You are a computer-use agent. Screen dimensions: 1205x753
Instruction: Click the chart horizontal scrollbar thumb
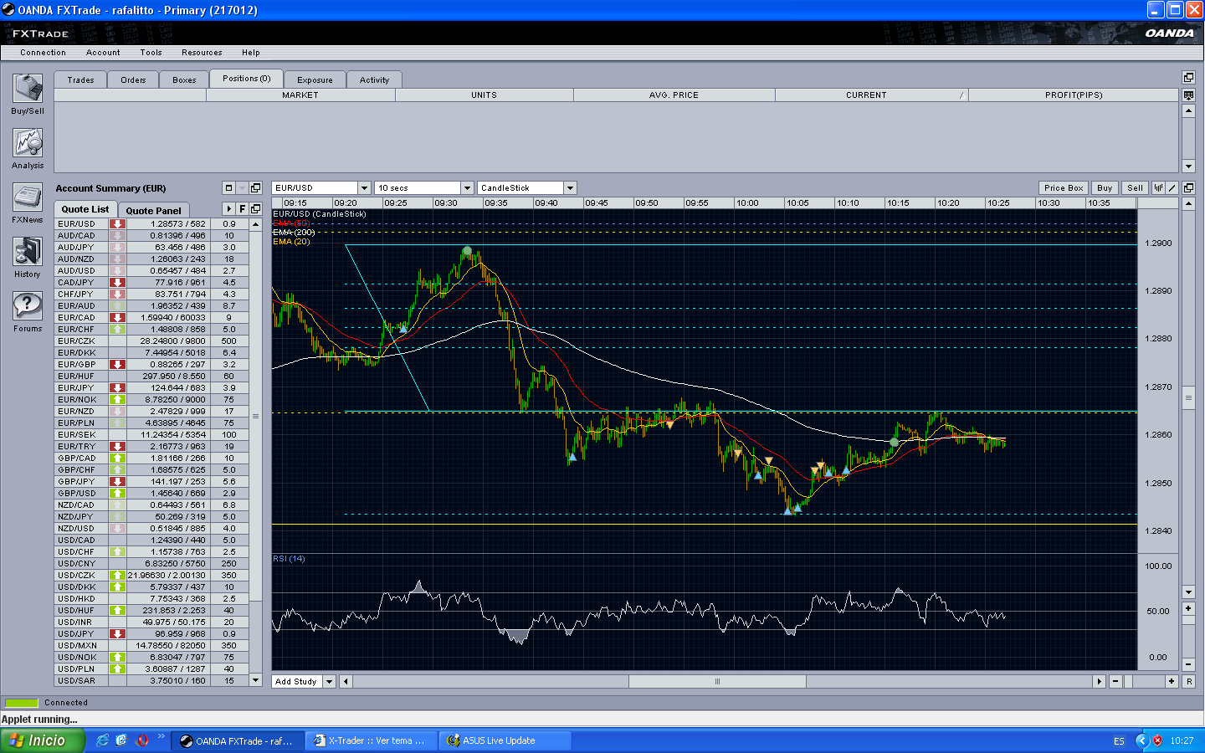(x=717, y=682)
